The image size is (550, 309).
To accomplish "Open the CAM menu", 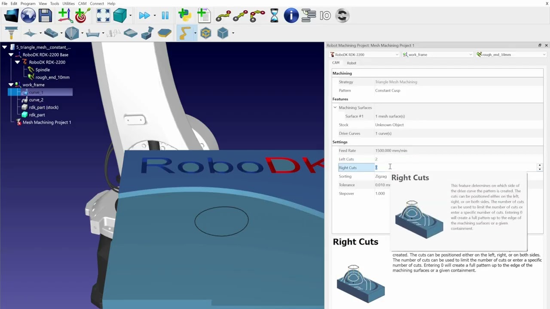I will click(x=82, y=3).
